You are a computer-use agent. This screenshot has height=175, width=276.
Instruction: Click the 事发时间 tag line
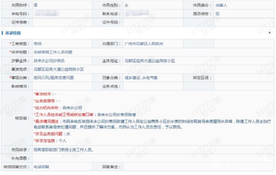(45, 94)
